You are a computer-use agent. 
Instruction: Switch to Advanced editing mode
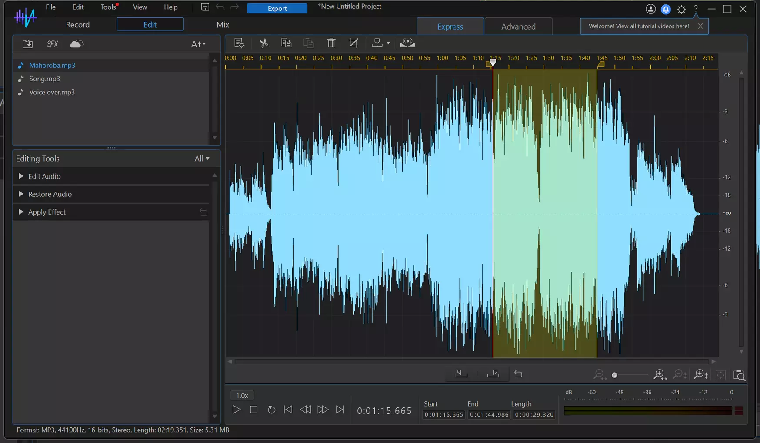tap(518, 26)
